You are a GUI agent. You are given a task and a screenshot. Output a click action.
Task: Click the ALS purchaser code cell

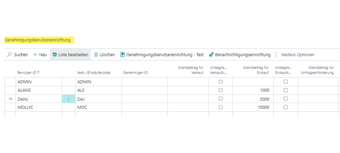98,90
